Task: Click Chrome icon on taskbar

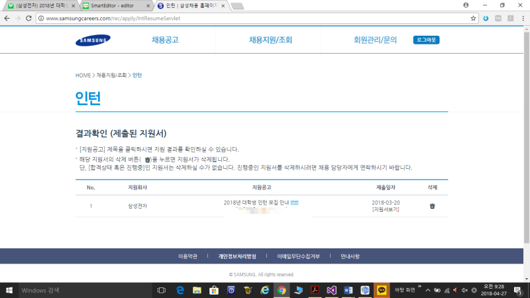Action: click(x=282, y=290)
